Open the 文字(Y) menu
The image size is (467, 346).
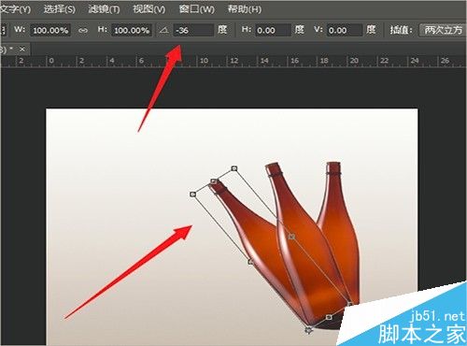(x=15, y=9)
